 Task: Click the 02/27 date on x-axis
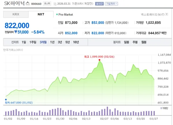point(104,119)
